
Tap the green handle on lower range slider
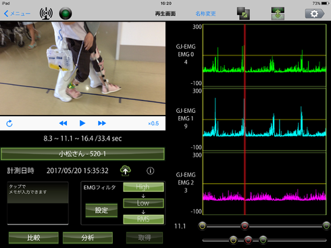[263, 240]
